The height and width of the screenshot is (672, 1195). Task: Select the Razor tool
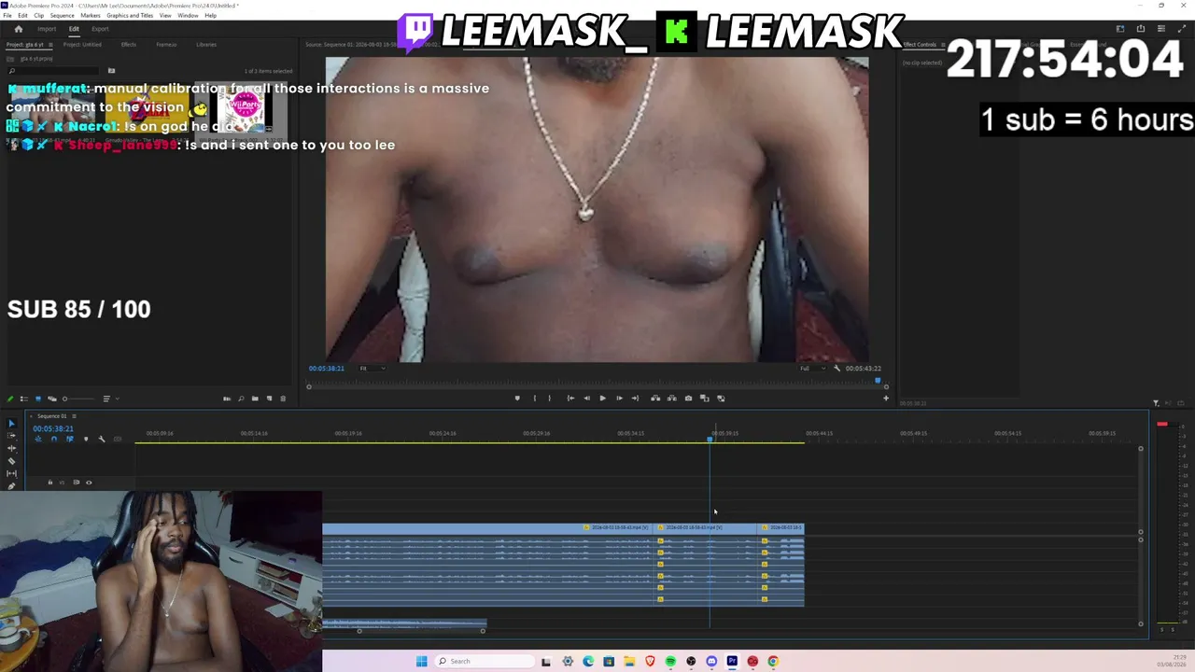11,461
